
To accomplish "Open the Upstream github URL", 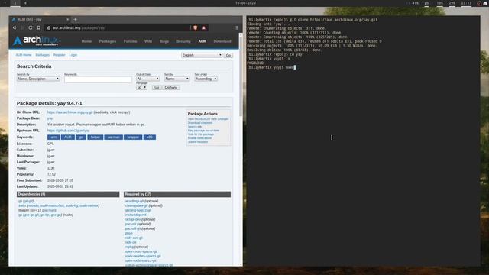I will (68, 131).
